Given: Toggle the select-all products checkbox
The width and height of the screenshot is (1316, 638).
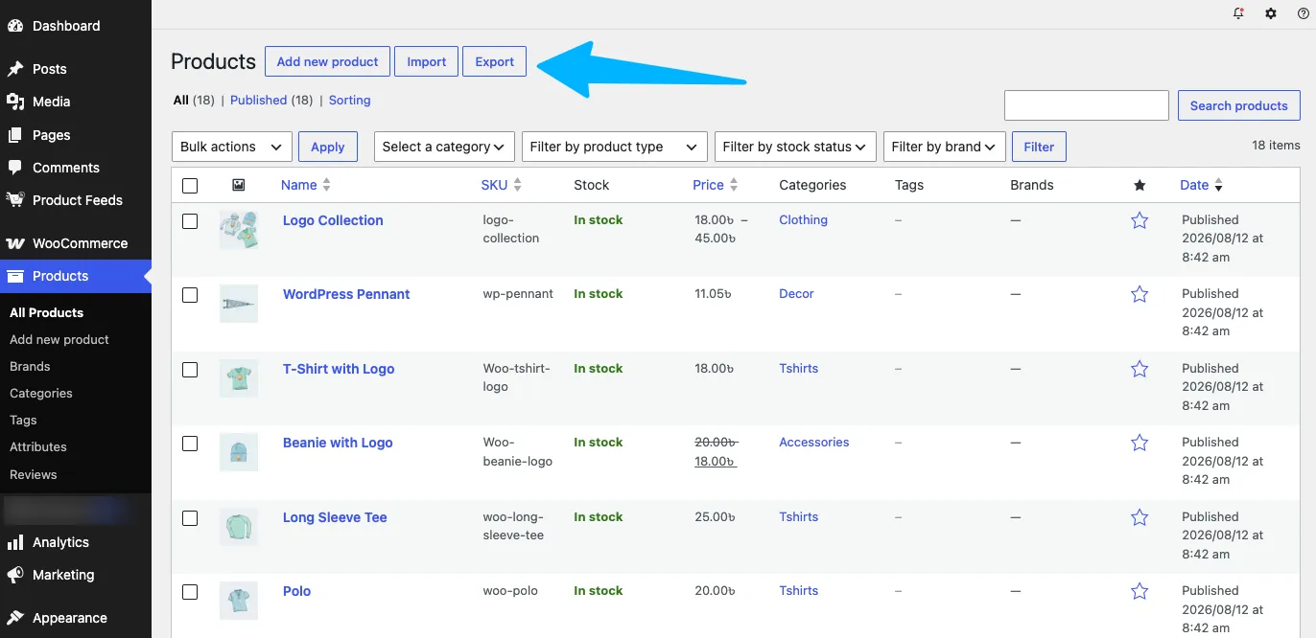Looking at the screenshot, I should [x=190, y=186].
